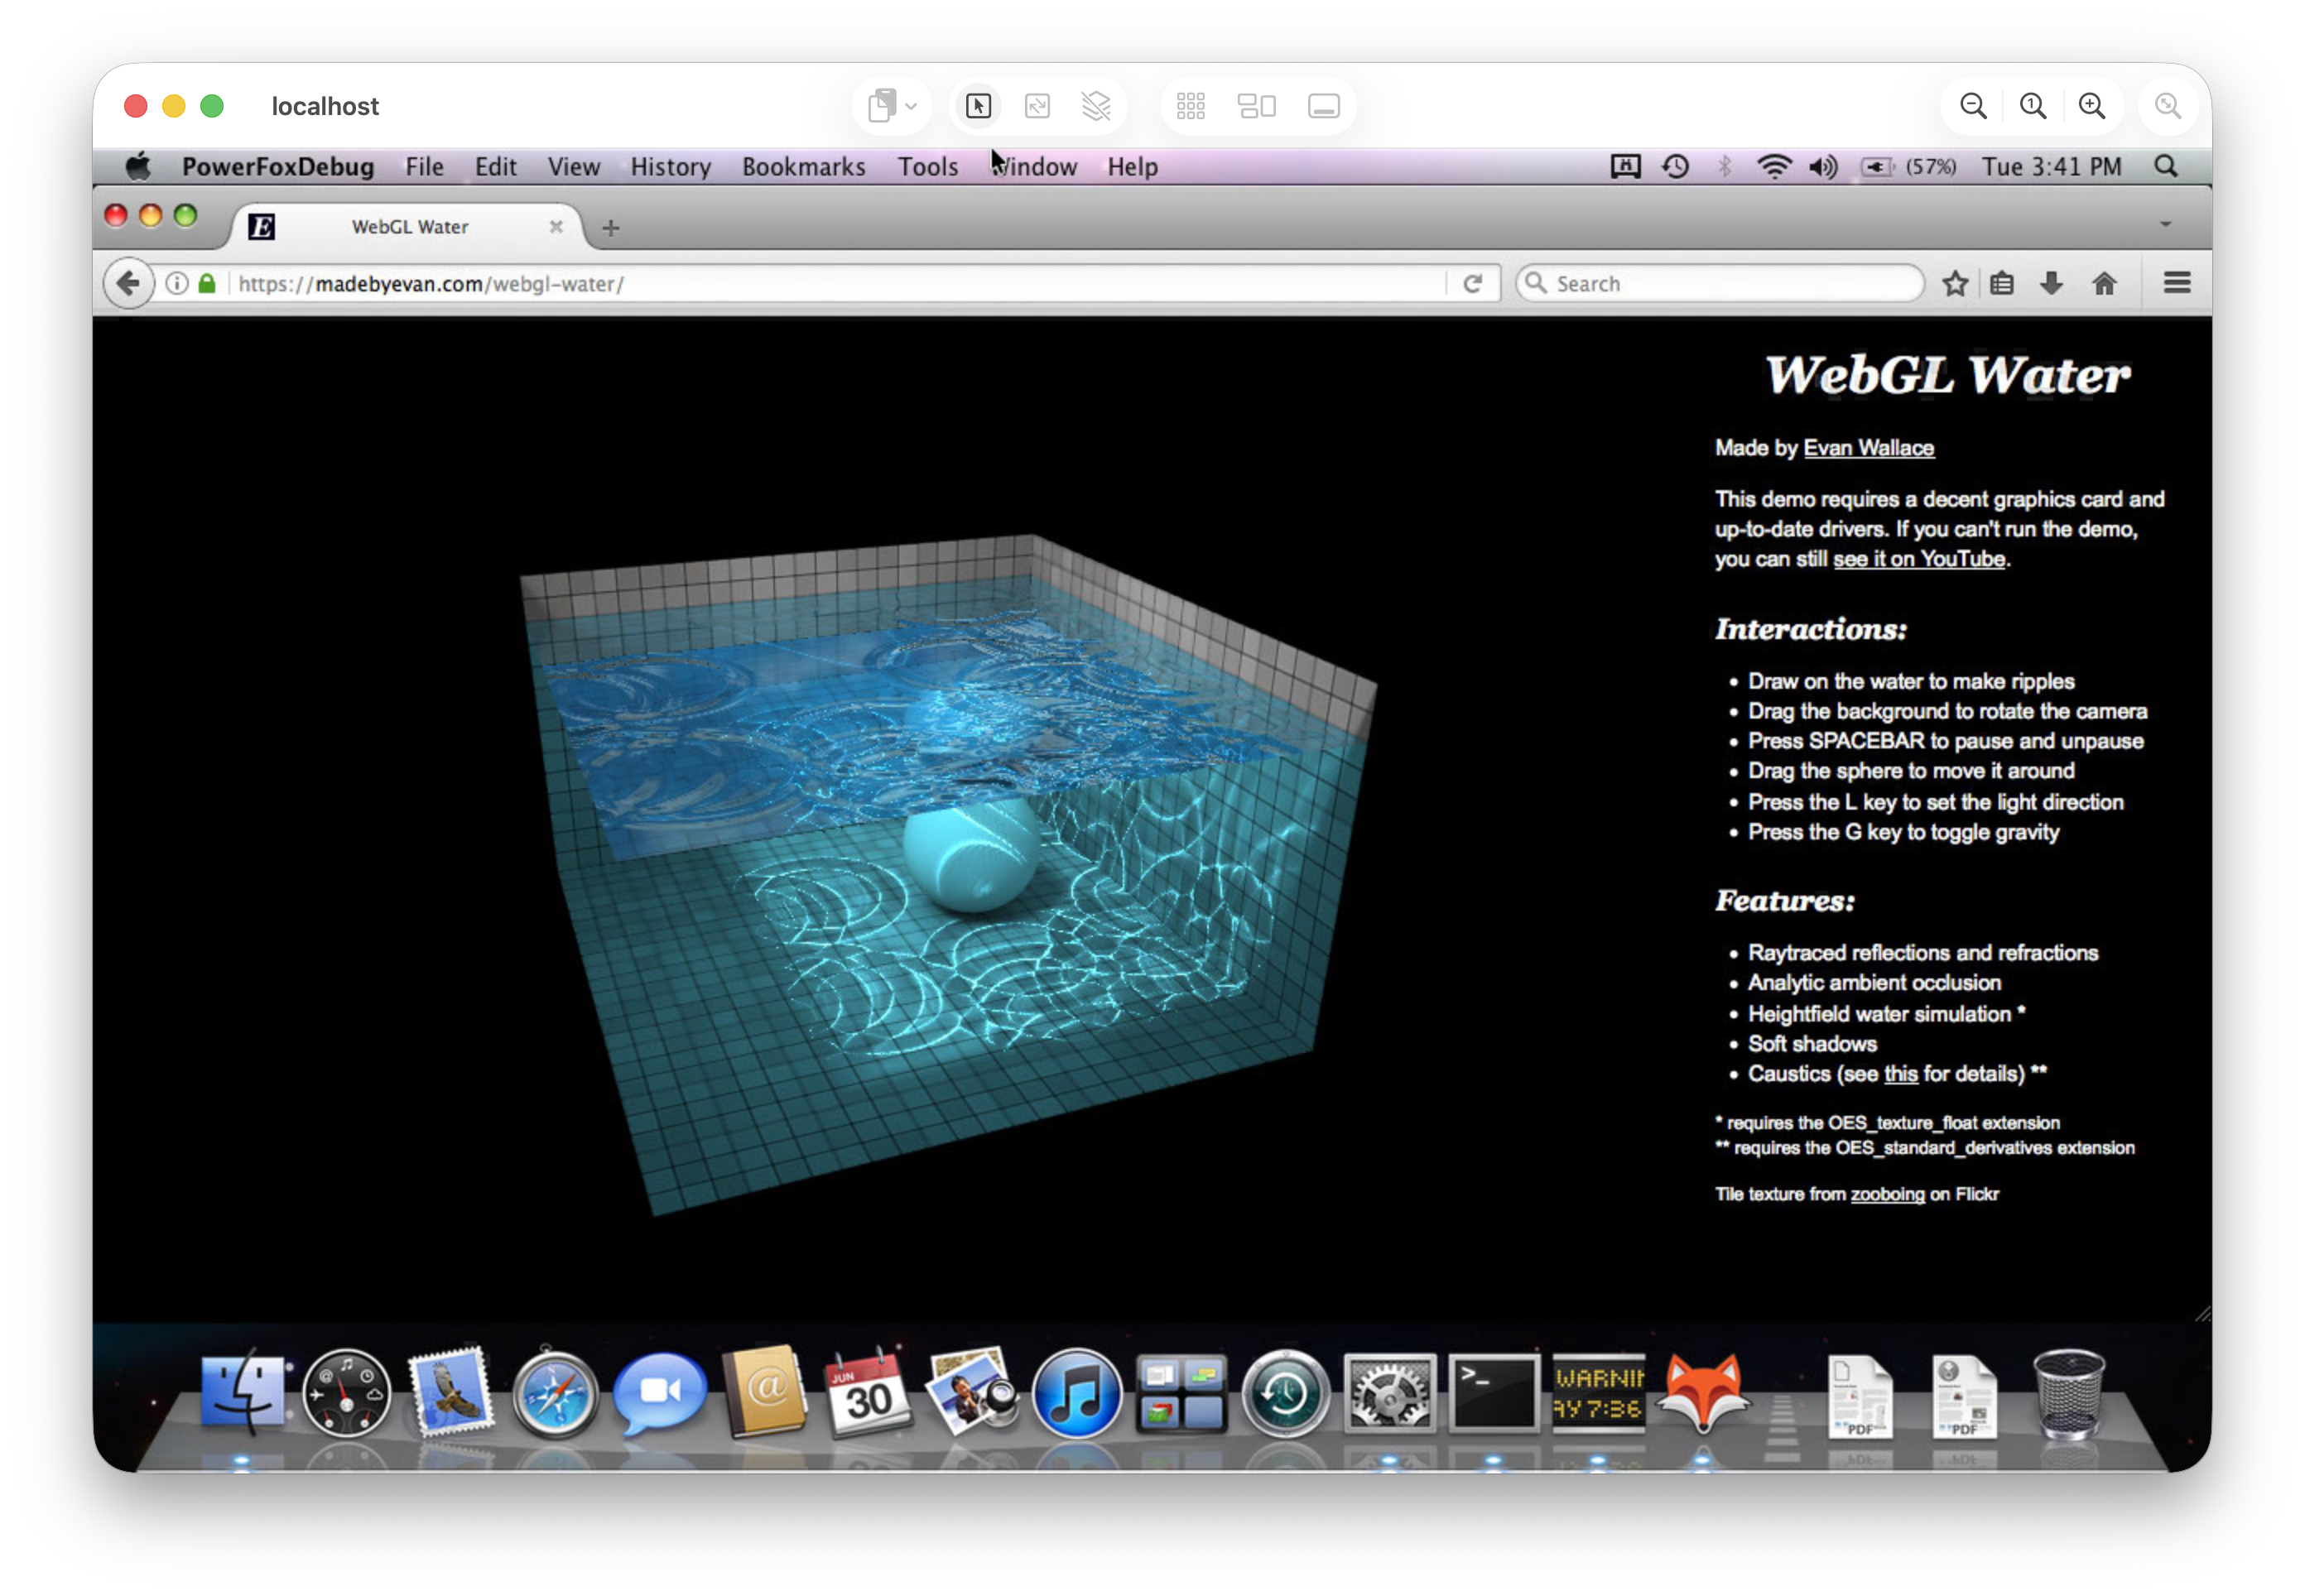Viewport: 2305px width, 1596px height.
Task: Open the Tools menu
Action: tap(927, 167)
